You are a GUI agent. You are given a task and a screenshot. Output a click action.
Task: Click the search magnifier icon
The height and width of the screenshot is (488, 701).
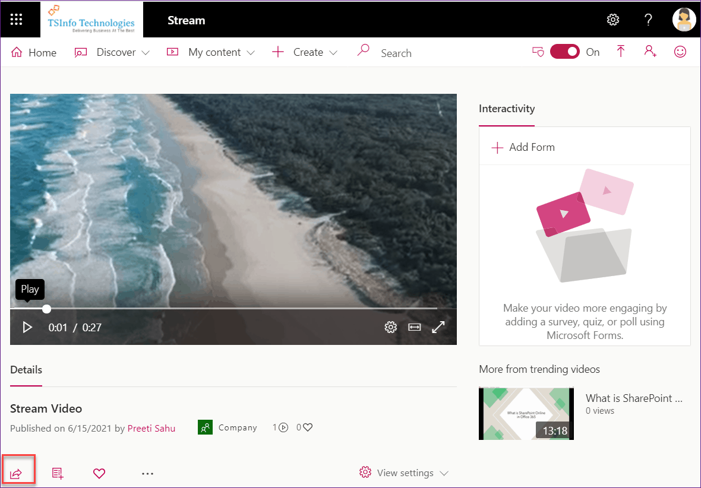pos(364,50)
